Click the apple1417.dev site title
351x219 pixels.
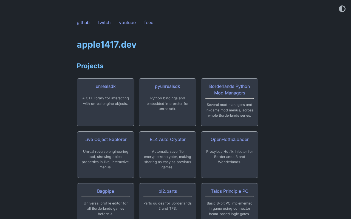(x=107, y=44)
